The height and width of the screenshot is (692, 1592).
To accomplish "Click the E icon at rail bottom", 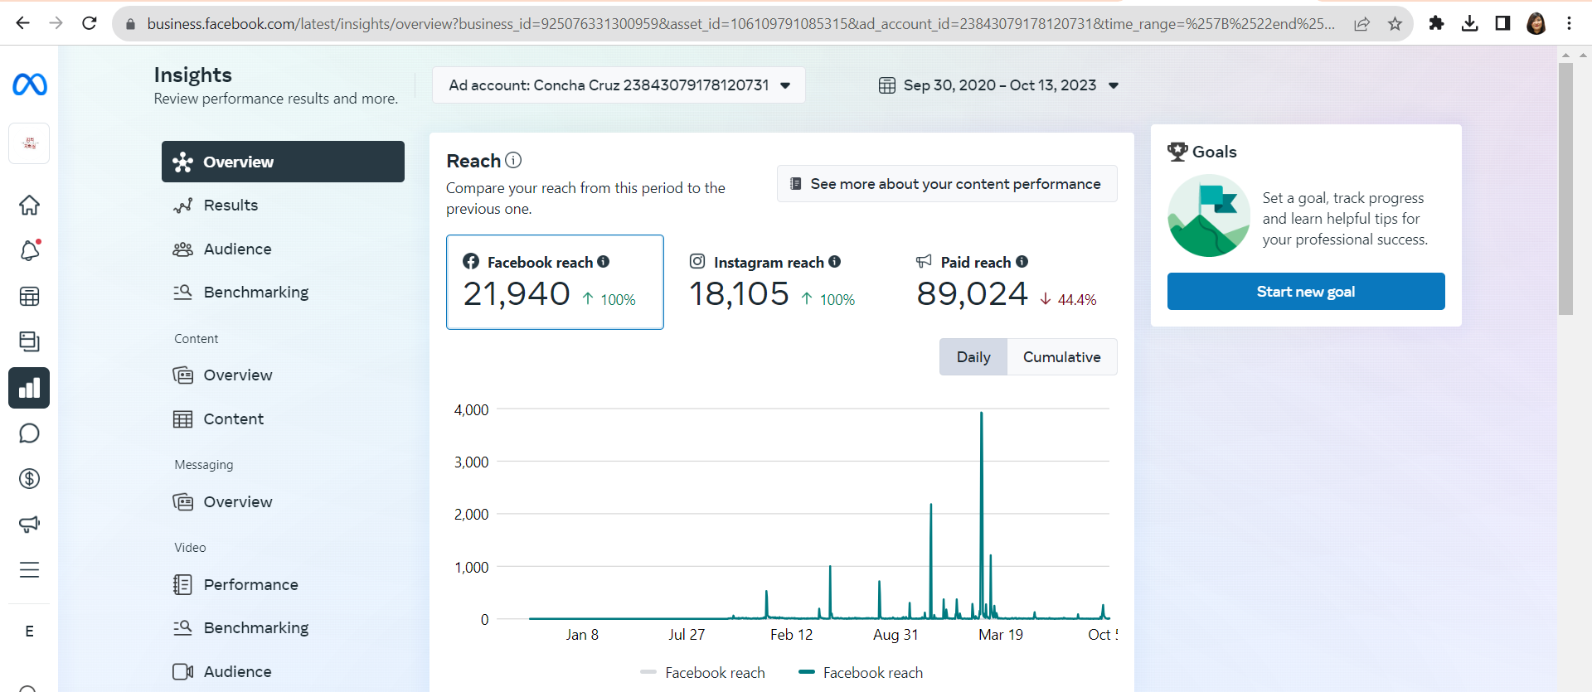I will tap(29, 632).
